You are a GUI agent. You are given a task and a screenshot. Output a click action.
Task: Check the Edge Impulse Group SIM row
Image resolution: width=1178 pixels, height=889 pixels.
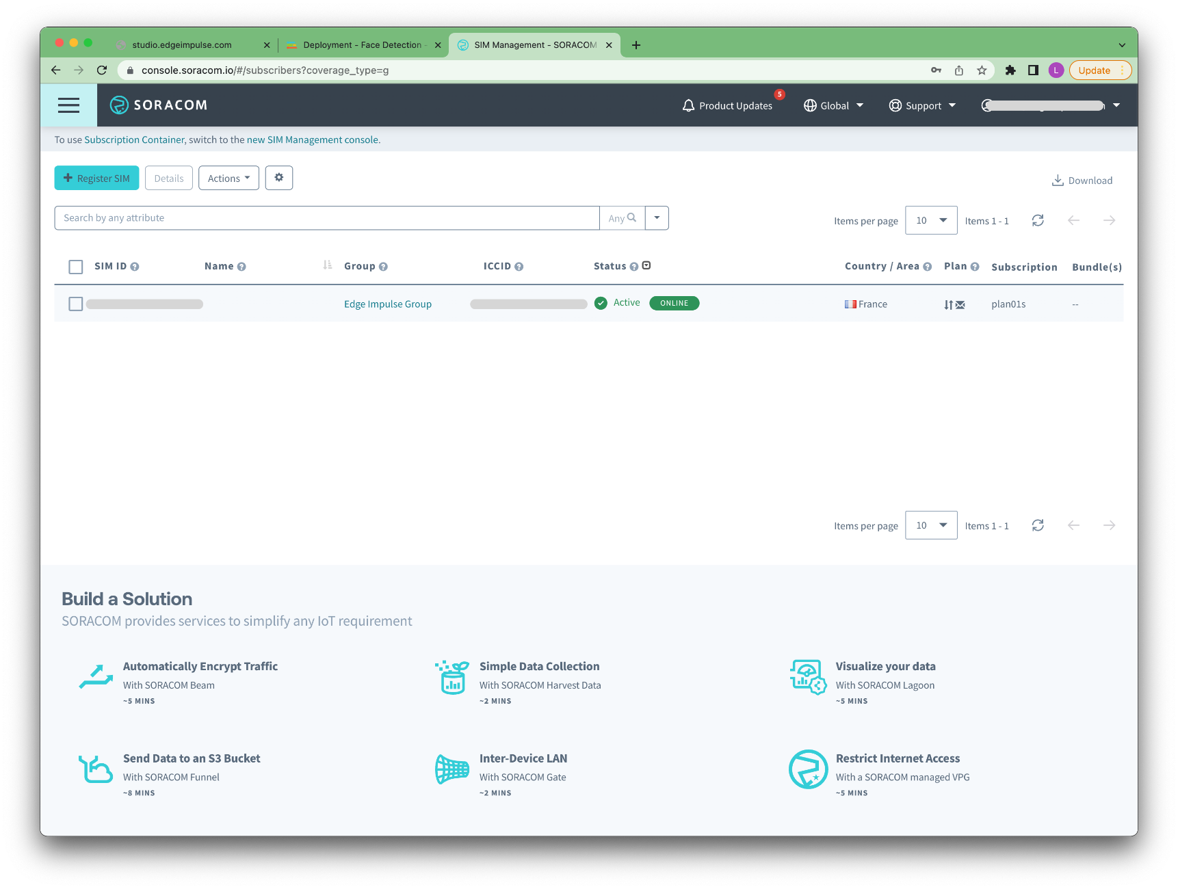(76, 304)
